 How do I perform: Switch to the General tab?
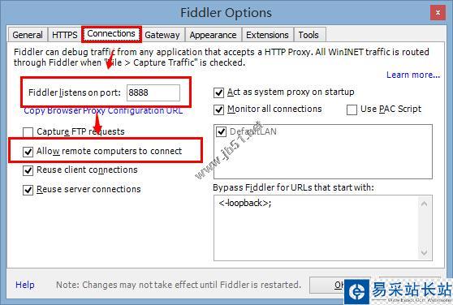coord(28,35)
